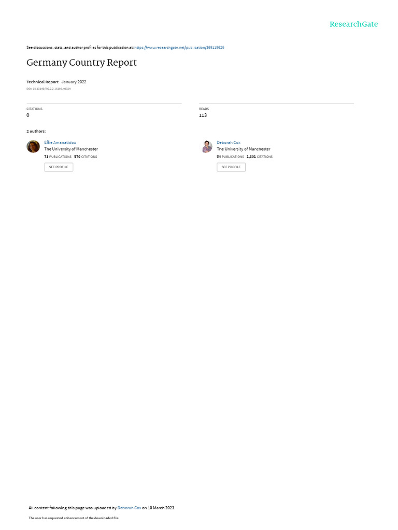Click the citations count of 0
This screenshot has height=530, width=398.
pyautogui.click(x=28, y=115)
